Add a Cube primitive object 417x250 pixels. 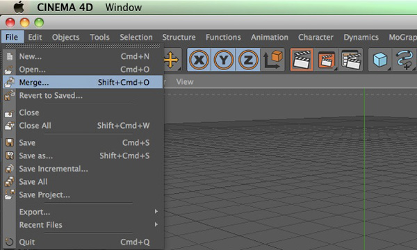pos(379,60)
